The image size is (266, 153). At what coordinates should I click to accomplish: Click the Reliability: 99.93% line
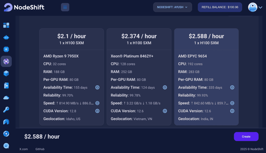193,95
